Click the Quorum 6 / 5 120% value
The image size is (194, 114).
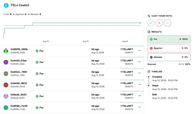click(x=185, y=64)
